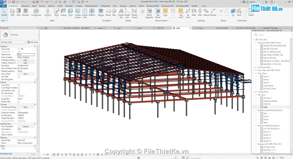The height and width of the screenshot is (159, 293).
Task: Click the View Template None button
Action: pyautogui.click(x=26, y=127)
